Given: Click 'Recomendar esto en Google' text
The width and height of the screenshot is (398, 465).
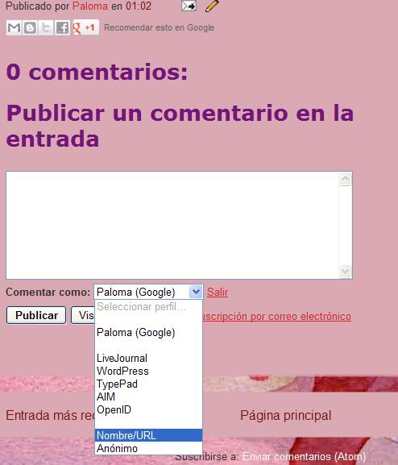Looking at the screenshot, I should coord(159,27).
